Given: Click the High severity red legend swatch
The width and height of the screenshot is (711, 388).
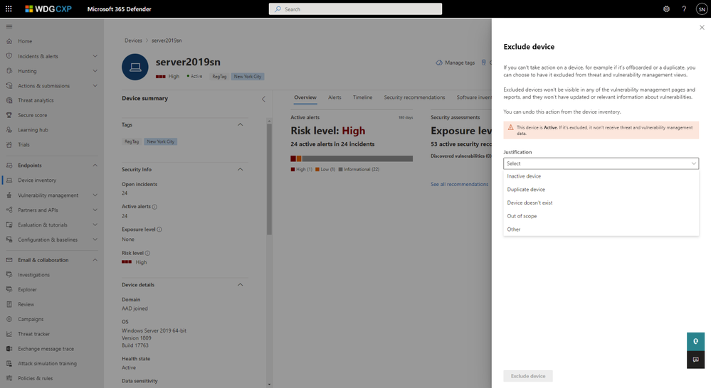Looking at the screenshot, I should coord(293,169).
